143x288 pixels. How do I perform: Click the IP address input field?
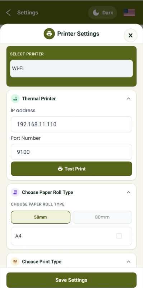click(71, 124)
